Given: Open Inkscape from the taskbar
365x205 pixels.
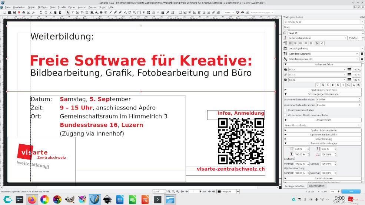Looking at the screenshot, I should (x=107, y=199).
